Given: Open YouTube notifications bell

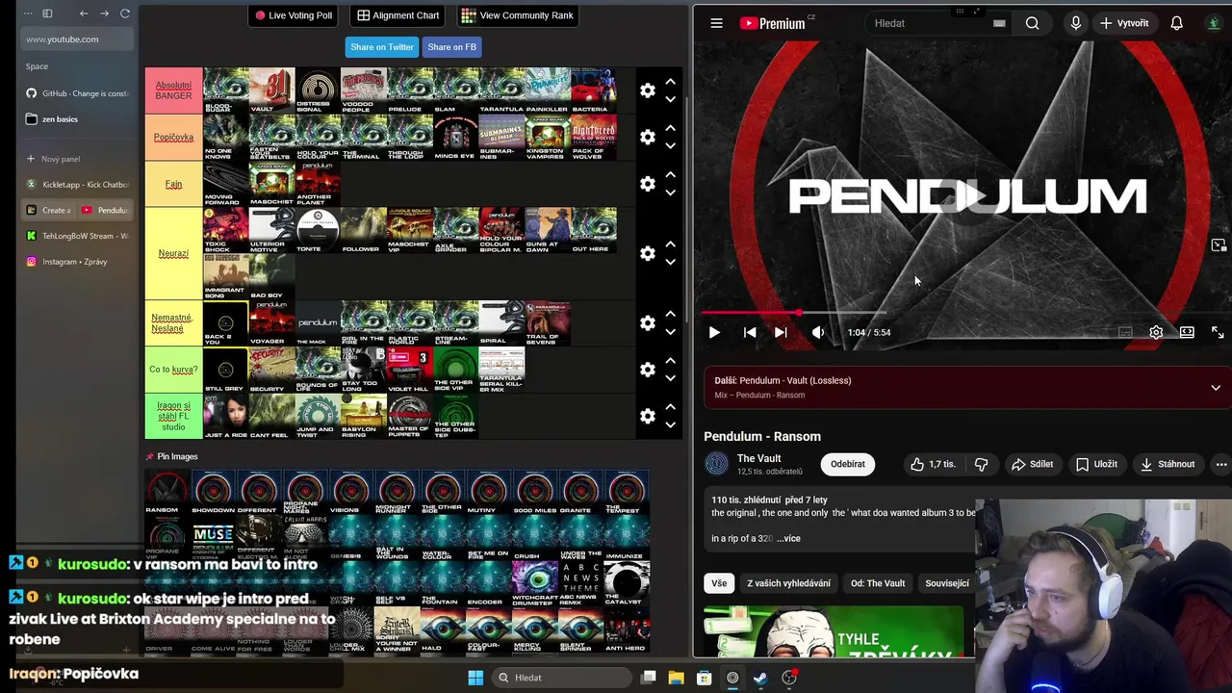Looking at the screenshot, I should [x=1176, y=23].
